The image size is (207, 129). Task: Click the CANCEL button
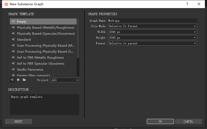coord(188,121)
